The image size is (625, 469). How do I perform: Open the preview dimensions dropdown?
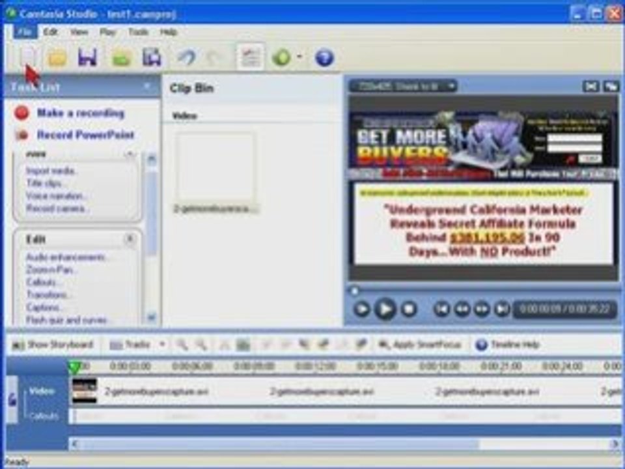[402, 86]
